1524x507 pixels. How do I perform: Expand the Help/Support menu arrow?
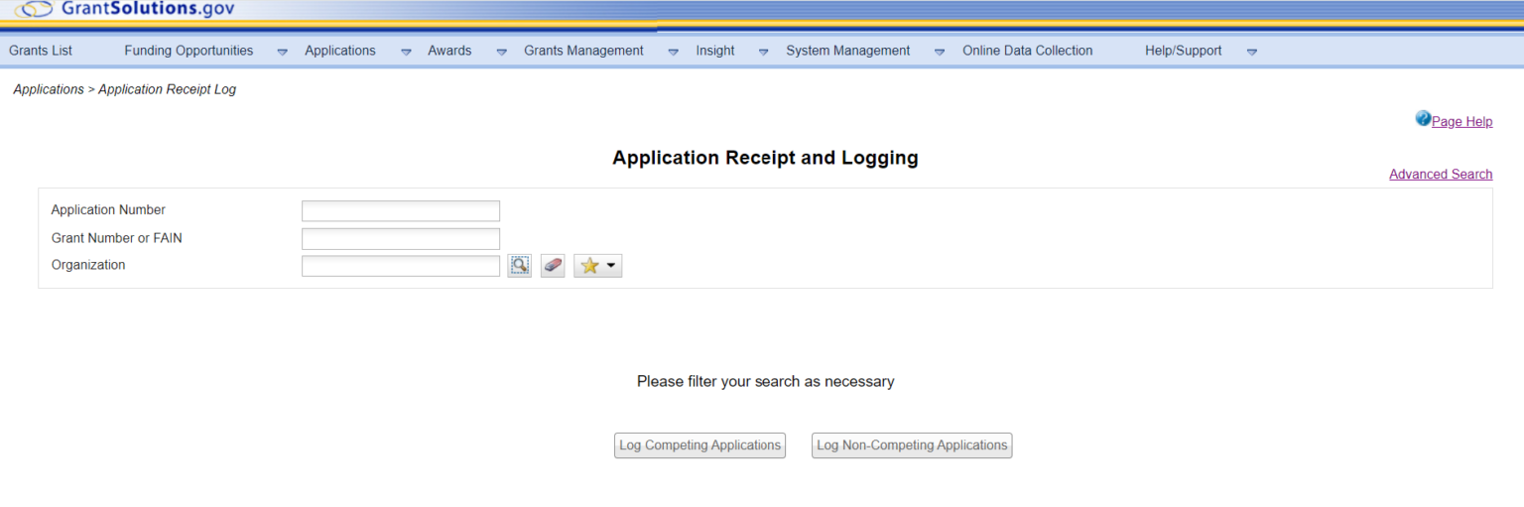click(1251, 52)
